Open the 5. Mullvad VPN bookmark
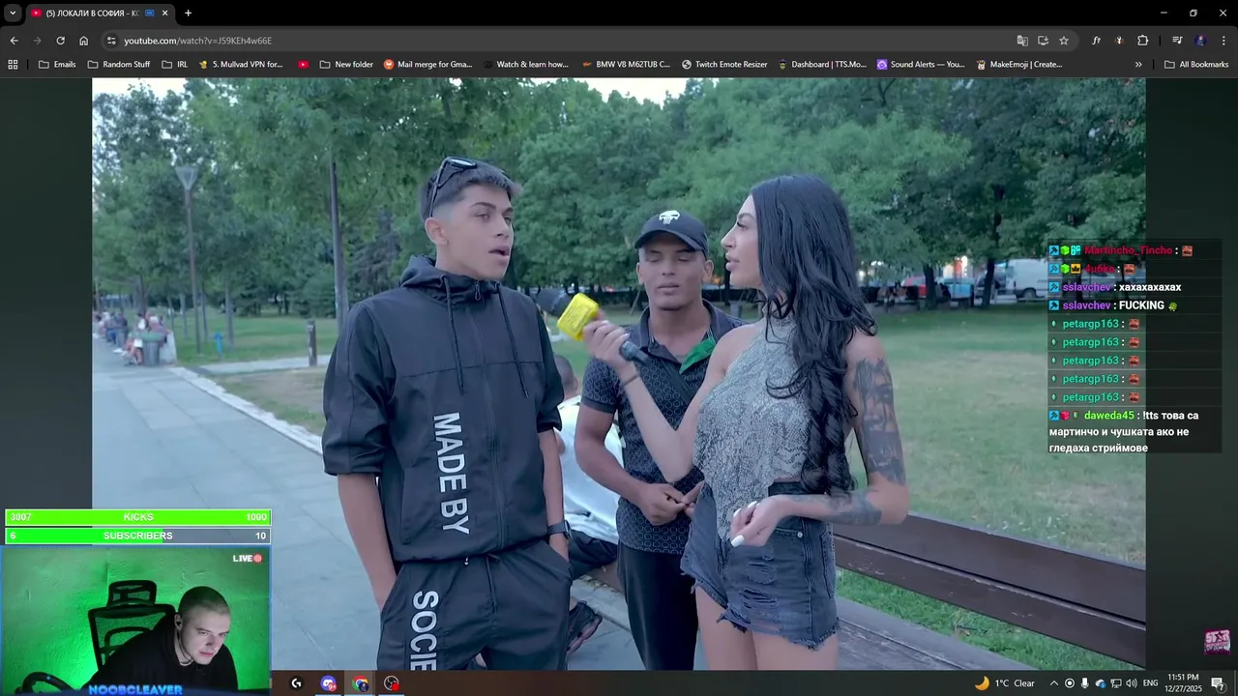1238x696 pixels. [241, 65]
